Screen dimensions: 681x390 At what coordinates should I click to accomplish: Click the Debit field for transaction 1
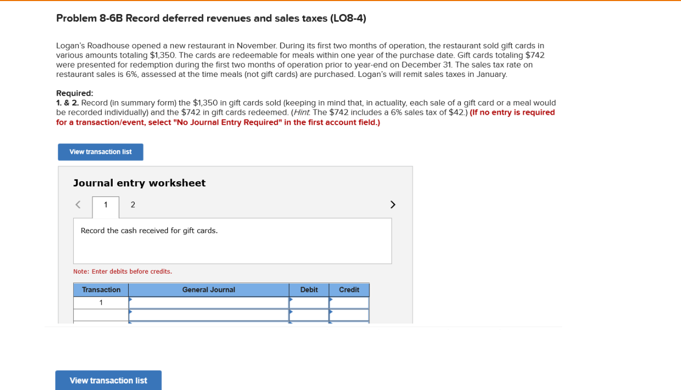[309, 302]
